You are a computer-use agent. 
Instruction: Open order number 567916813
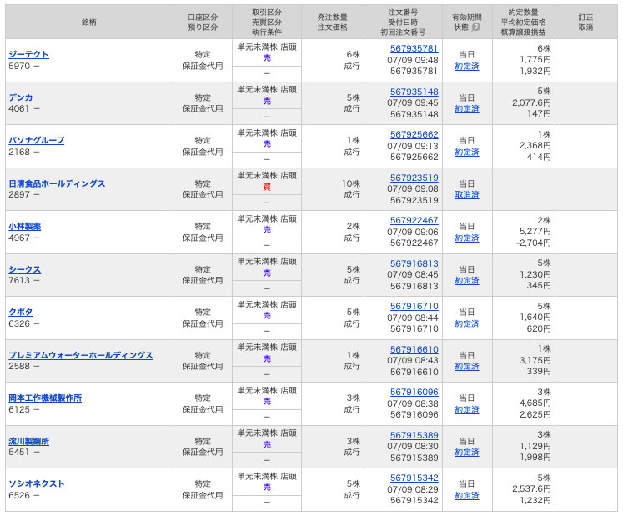coord(414,263)
